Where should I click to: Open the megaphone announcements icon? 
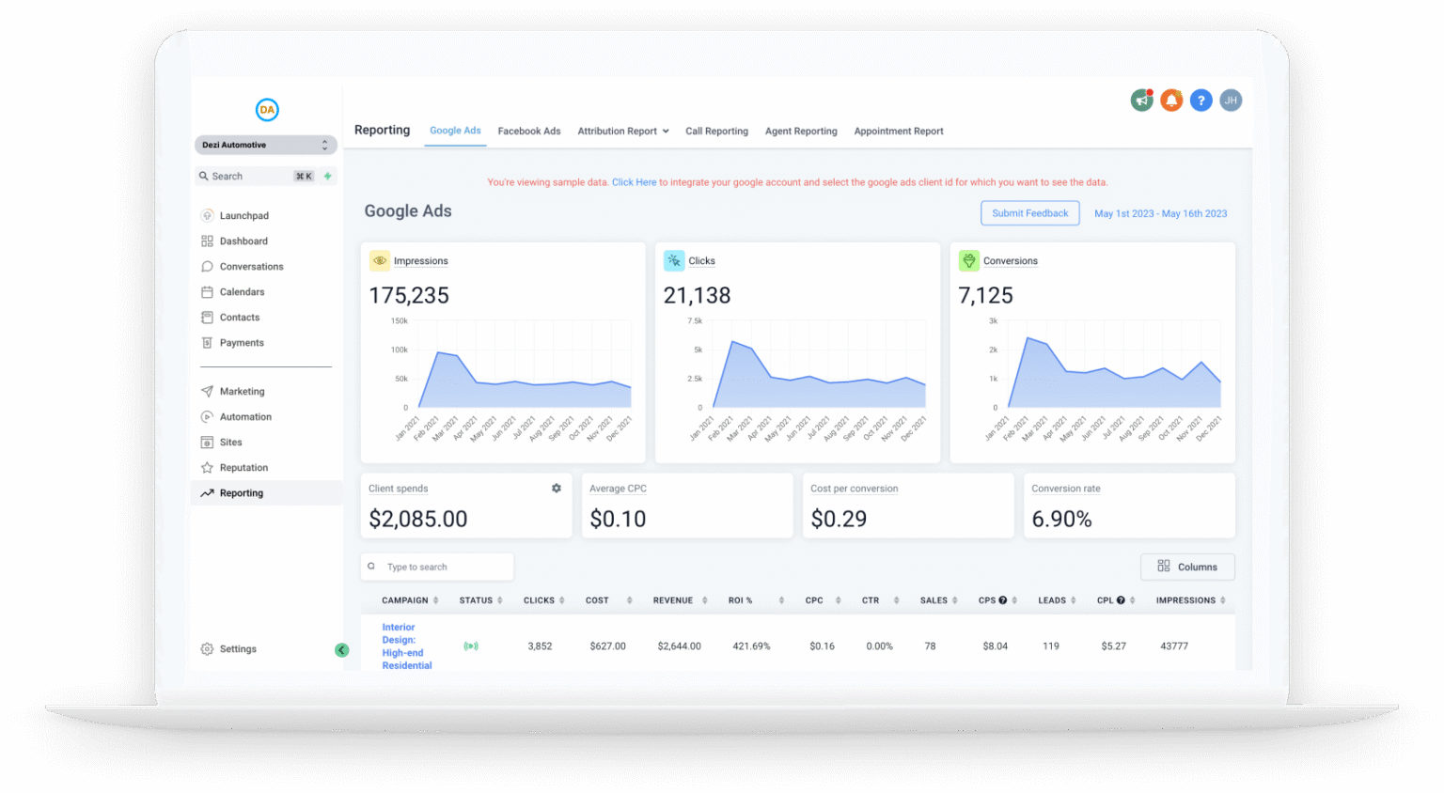pos(1141,101)
